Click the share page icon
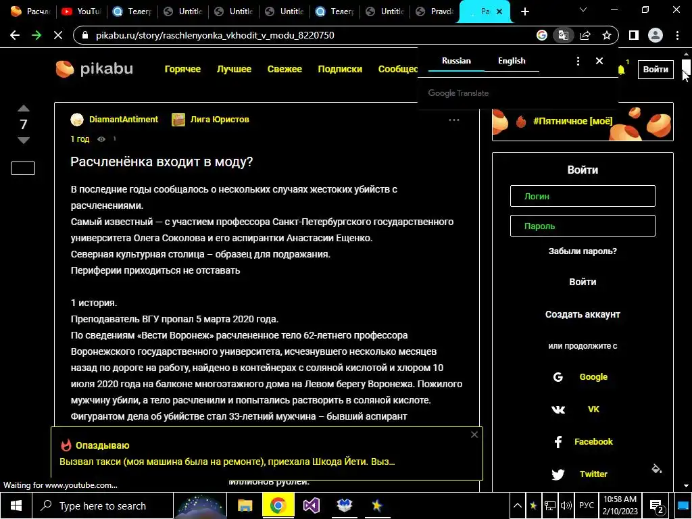The image size is (692, 519). pyautogui.click(x=585, y=35)
